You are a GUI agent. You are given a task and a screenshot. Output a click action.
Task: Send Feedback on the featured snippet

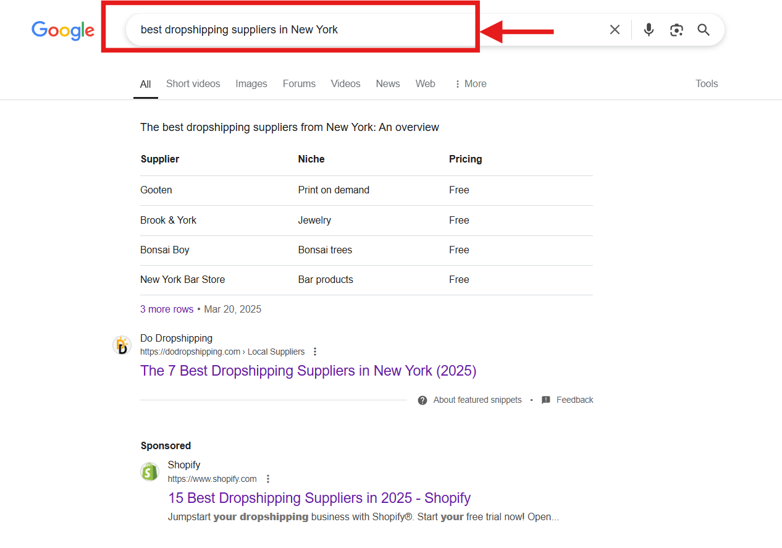pos(574,400)
